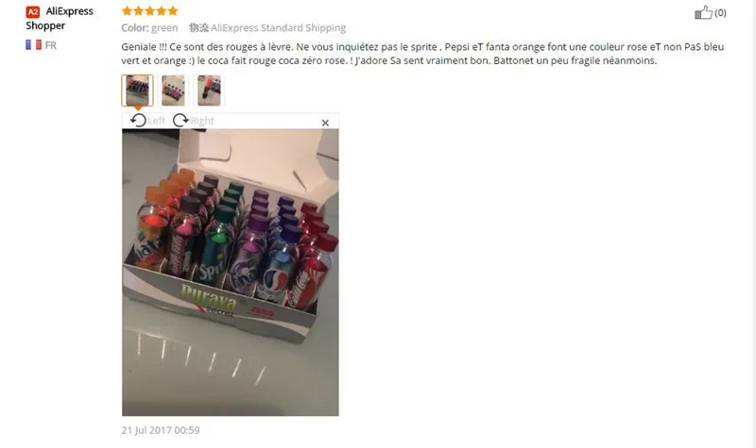Rotate the review photo left
Image resolution: width=756 pixels, height=448 pixels.
tap(138, 121)
